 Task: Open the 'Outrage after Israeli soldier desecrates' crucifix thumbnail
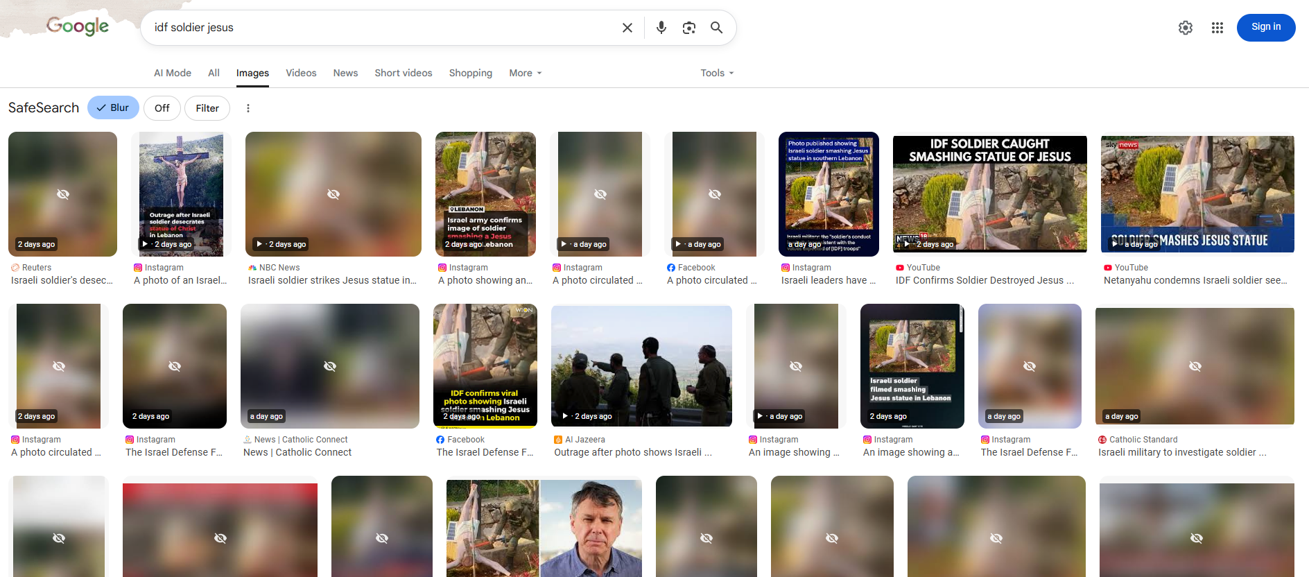181,194
